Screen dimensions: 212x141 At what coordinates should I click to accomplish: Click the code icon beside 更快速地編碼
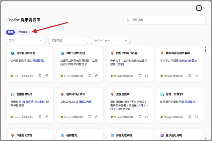click(162, 135)
